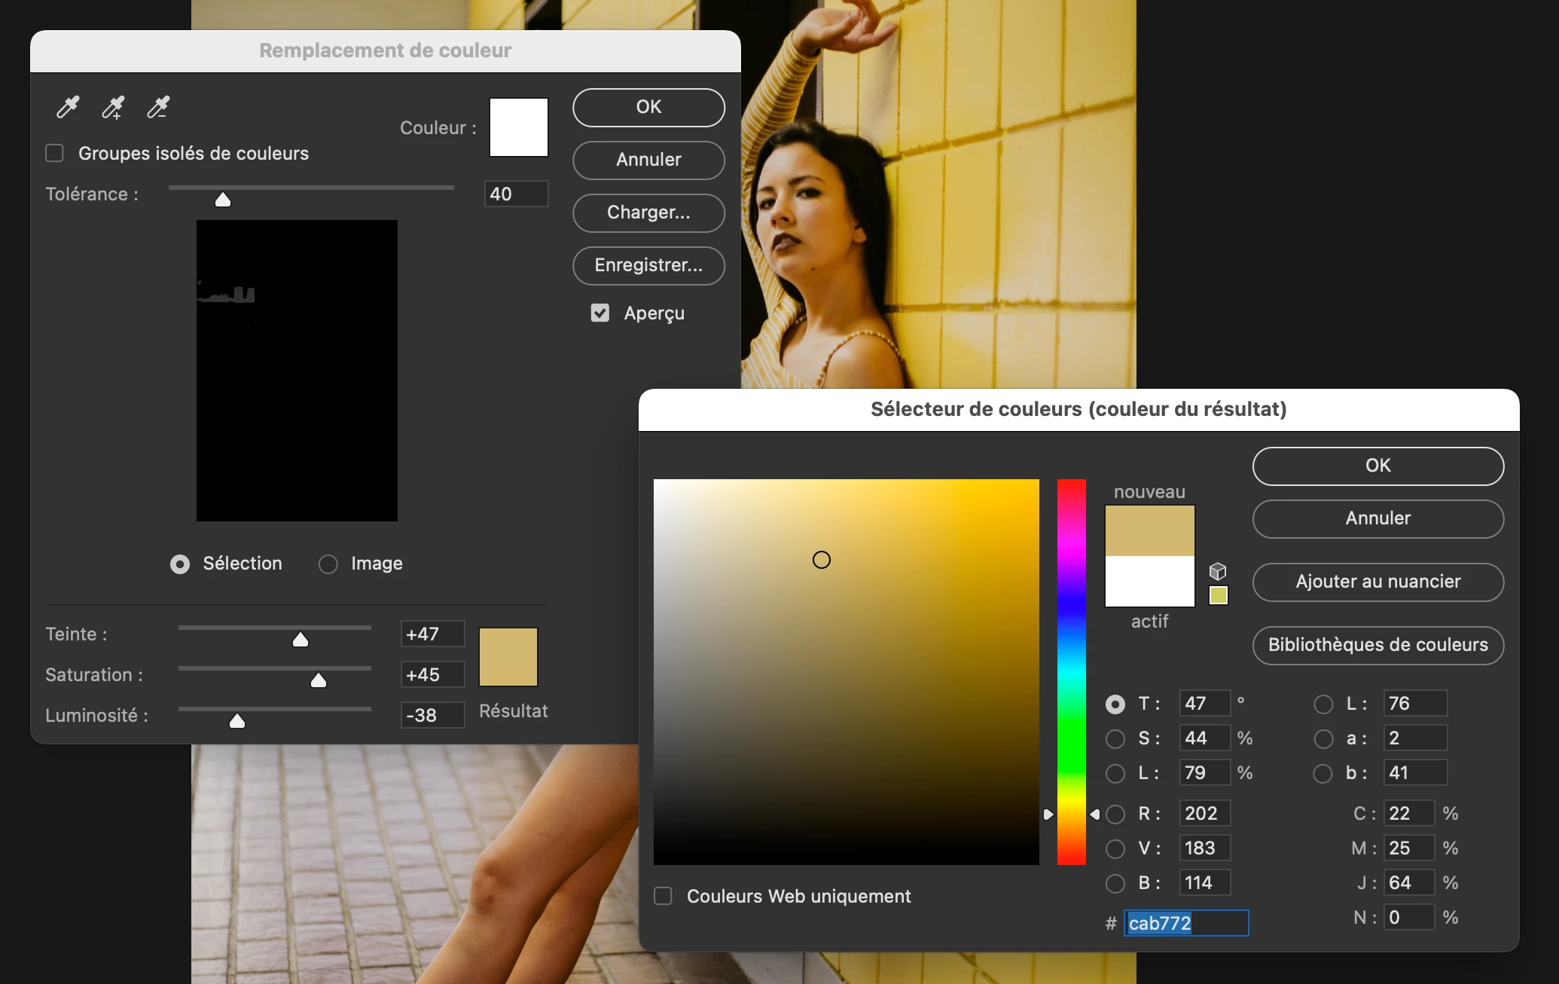The image size is (1559, 984).
Task: Click the out-of-web-safe cube warning icon
Action: coord(1218,571)
